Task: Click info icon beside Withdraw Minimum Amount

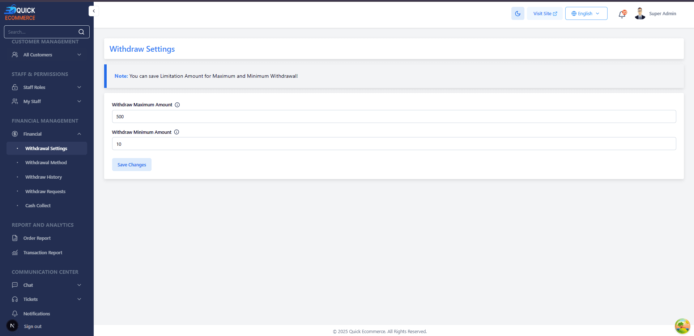Action: 176,132
